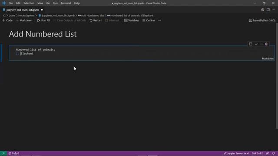Open notebook toolbar more actions ellipsis
The width and height of the screenshot is (278, 156).
tap(159, 20)
